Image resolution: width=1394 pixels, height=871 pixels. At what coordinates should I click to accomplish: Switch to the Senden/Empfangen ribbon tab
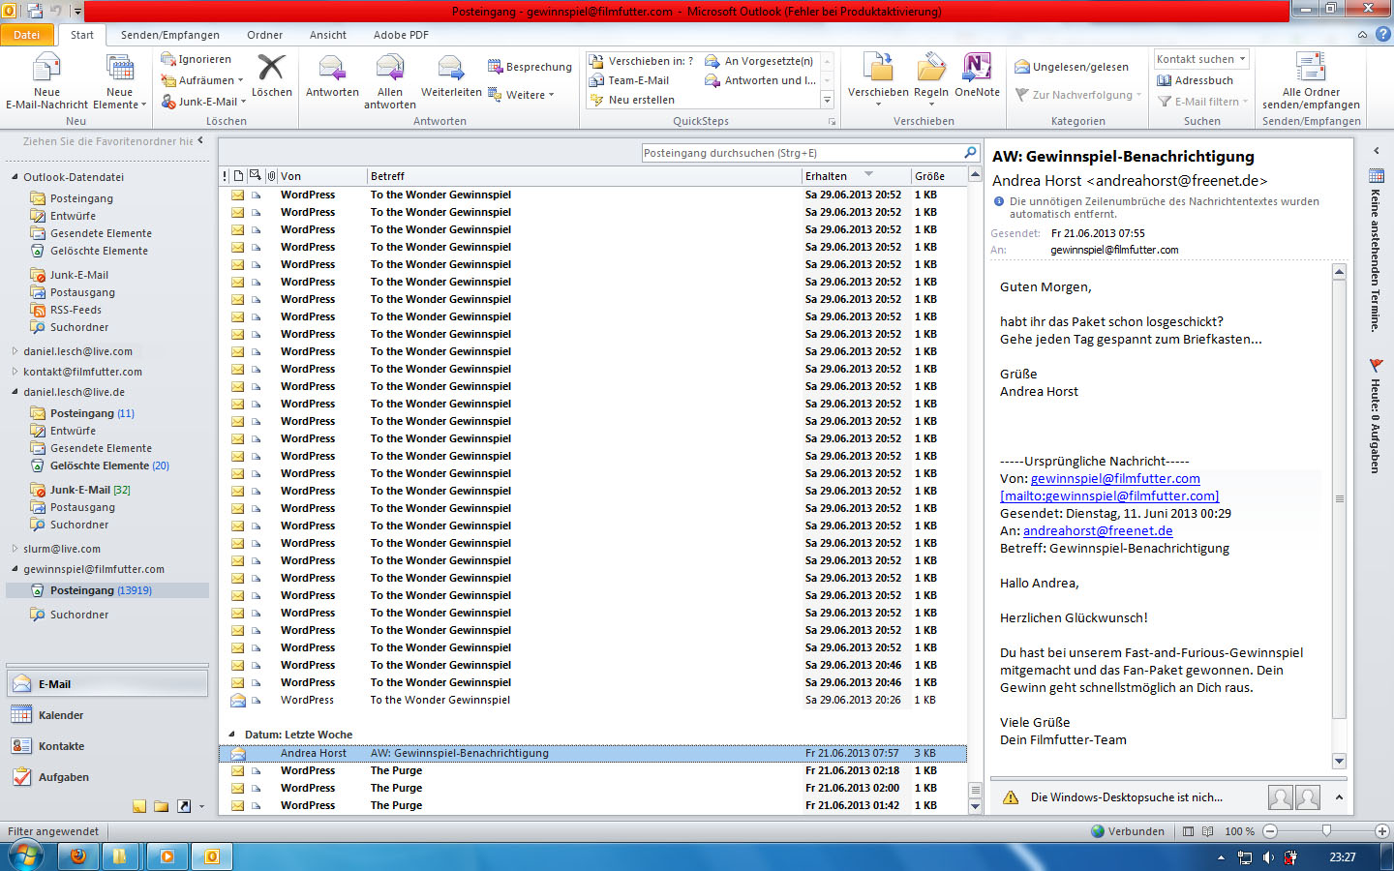[x=169, y=35]
